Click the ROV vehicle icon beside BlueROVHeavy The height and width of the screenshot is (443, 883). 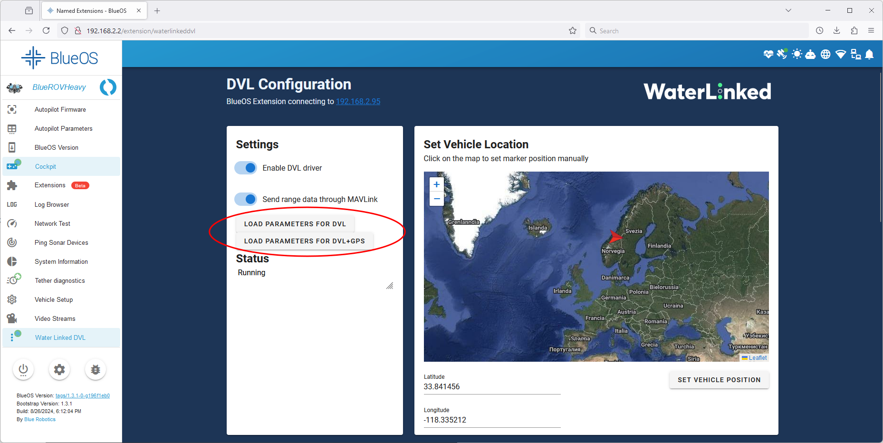pyautogui.click(x=14, y=87)
